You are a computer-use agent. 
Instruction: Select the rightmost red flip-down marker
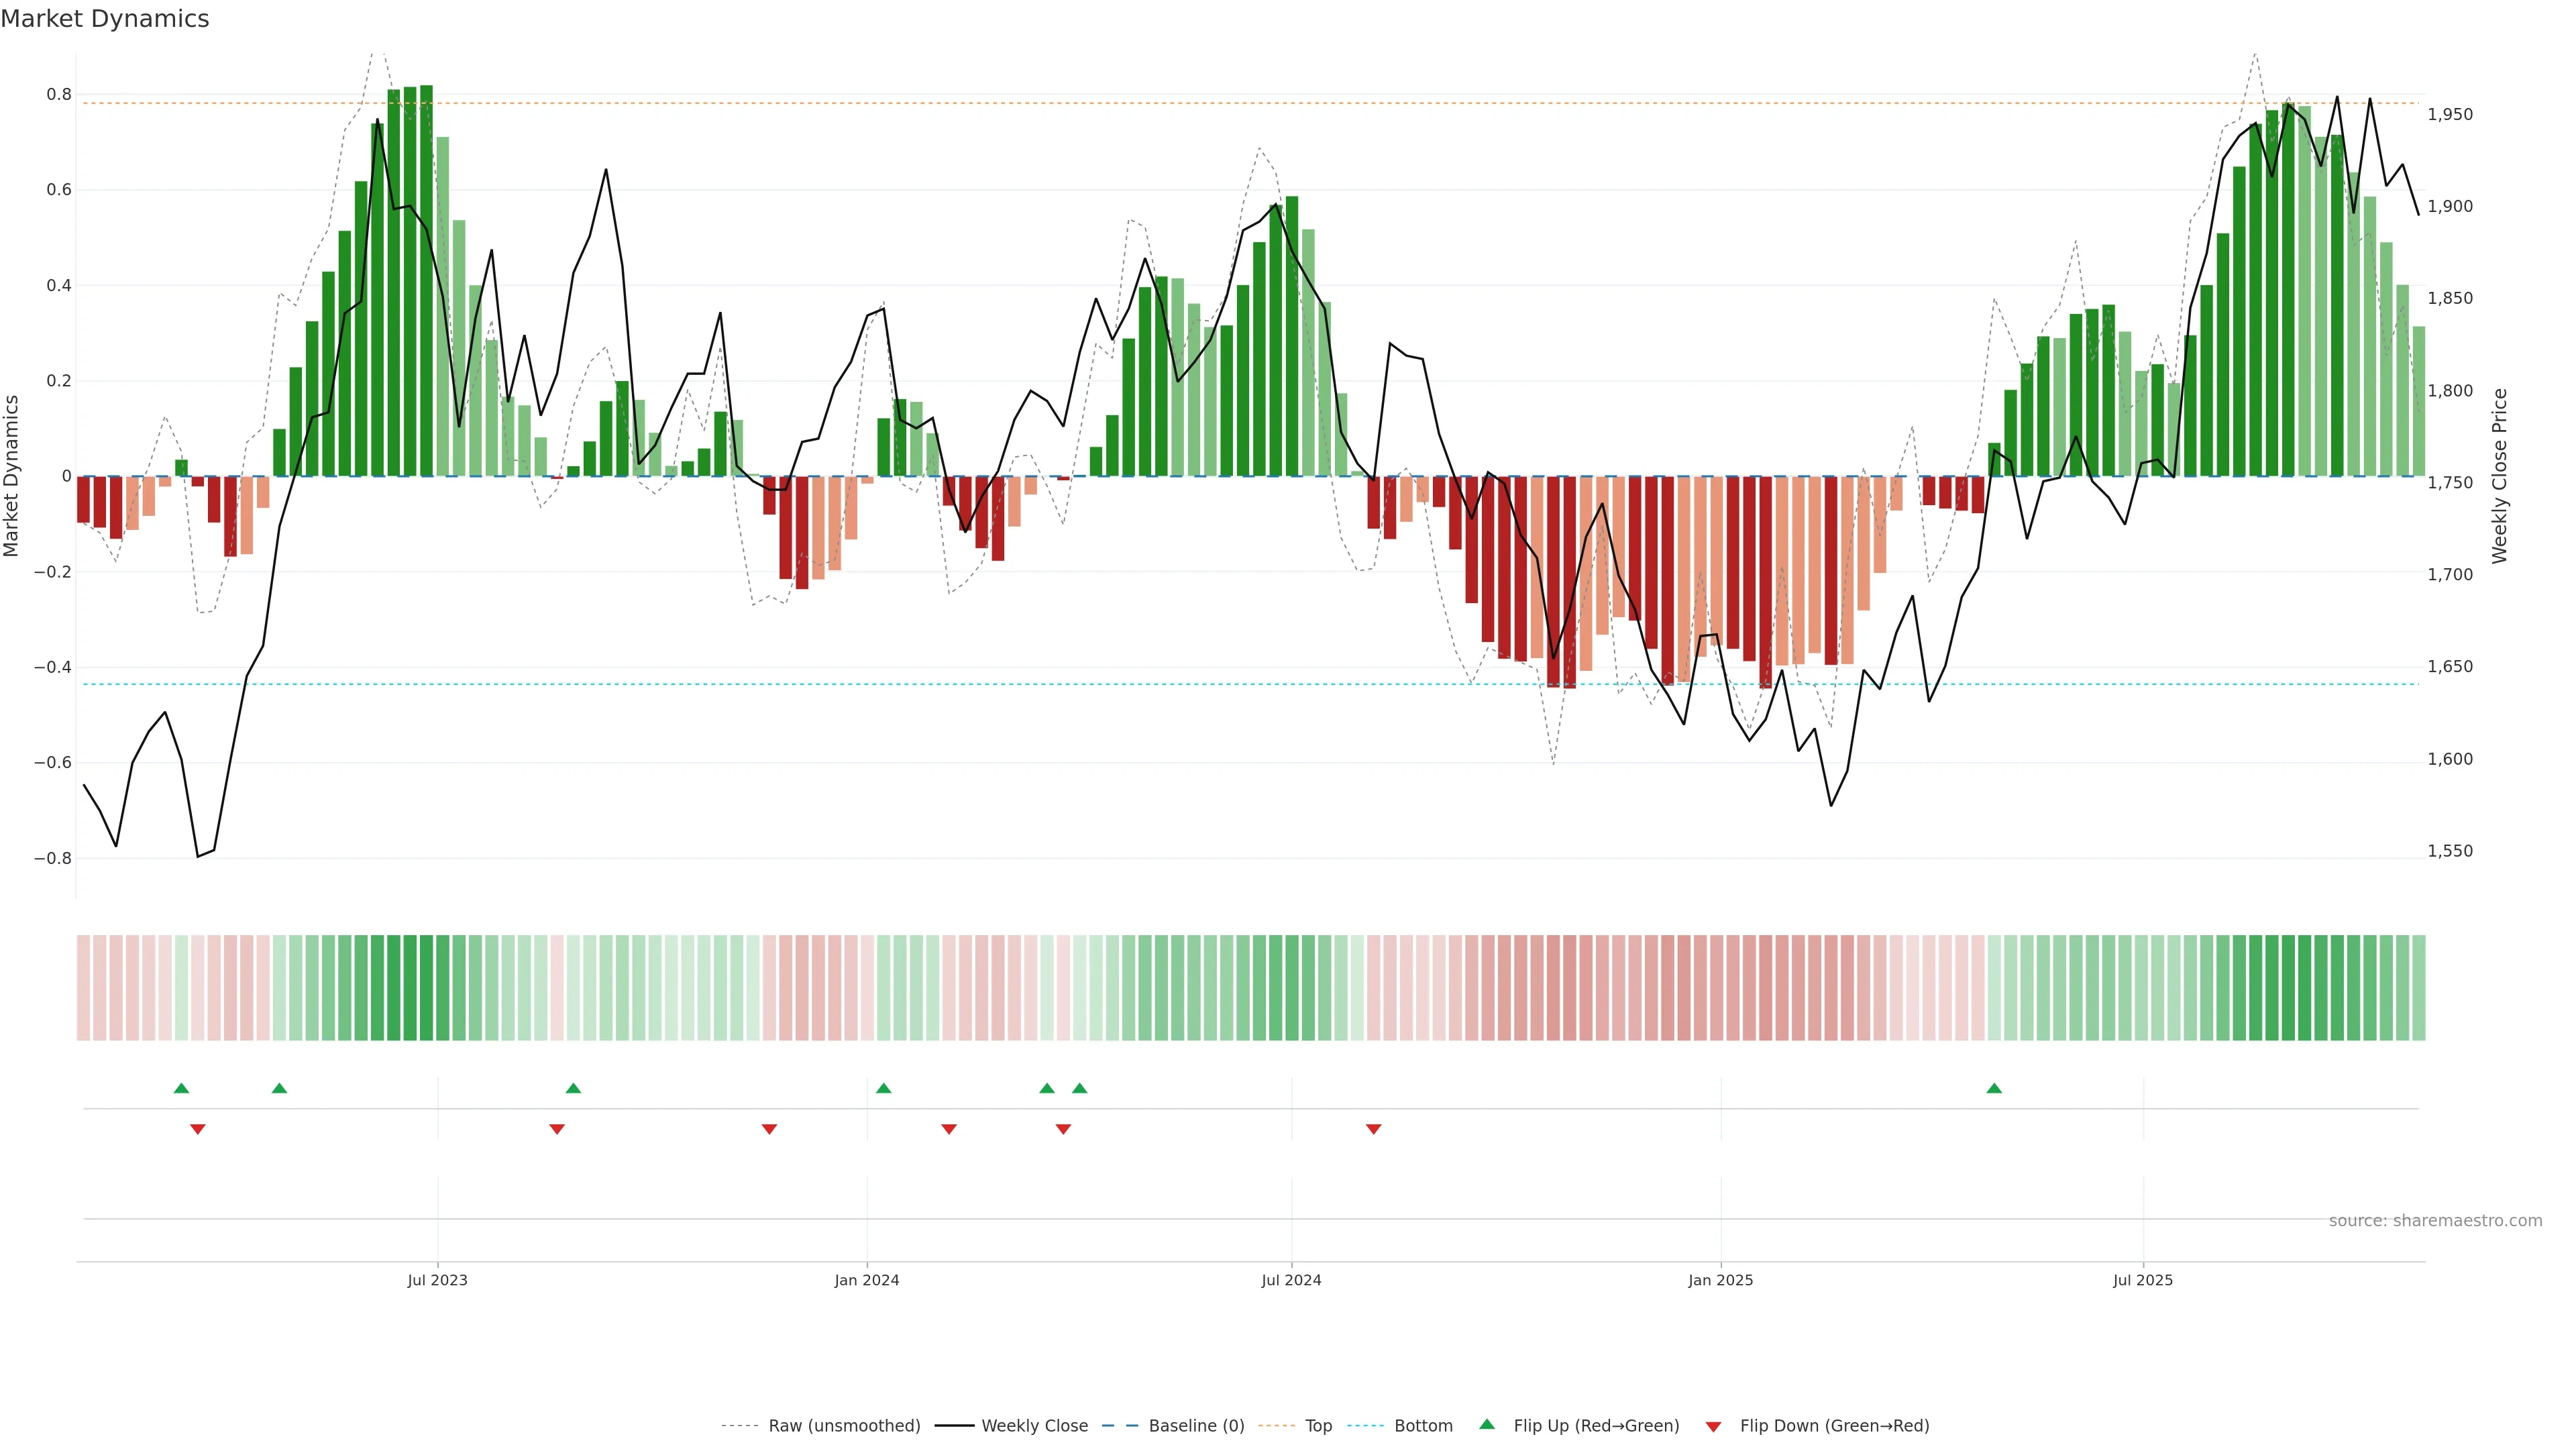[1374, 1129]
